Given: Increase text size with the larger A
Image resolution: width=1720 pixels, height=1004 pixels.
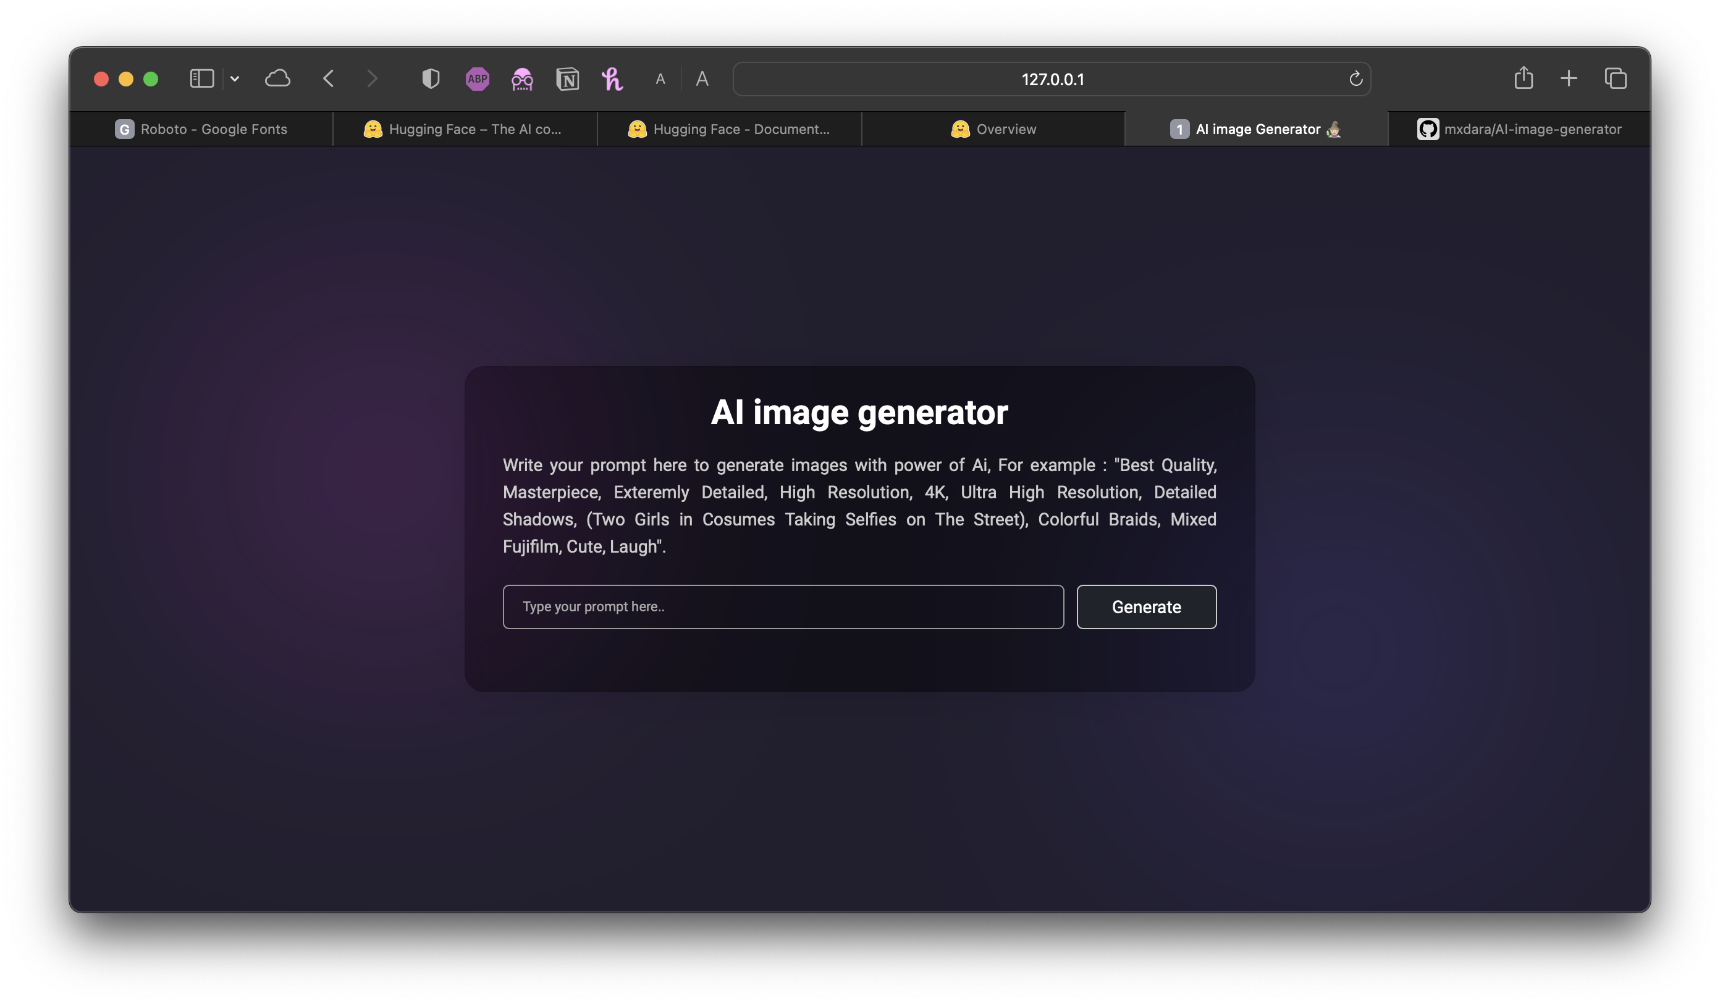Looking at the screenshot, I should [x=702, y=79].
